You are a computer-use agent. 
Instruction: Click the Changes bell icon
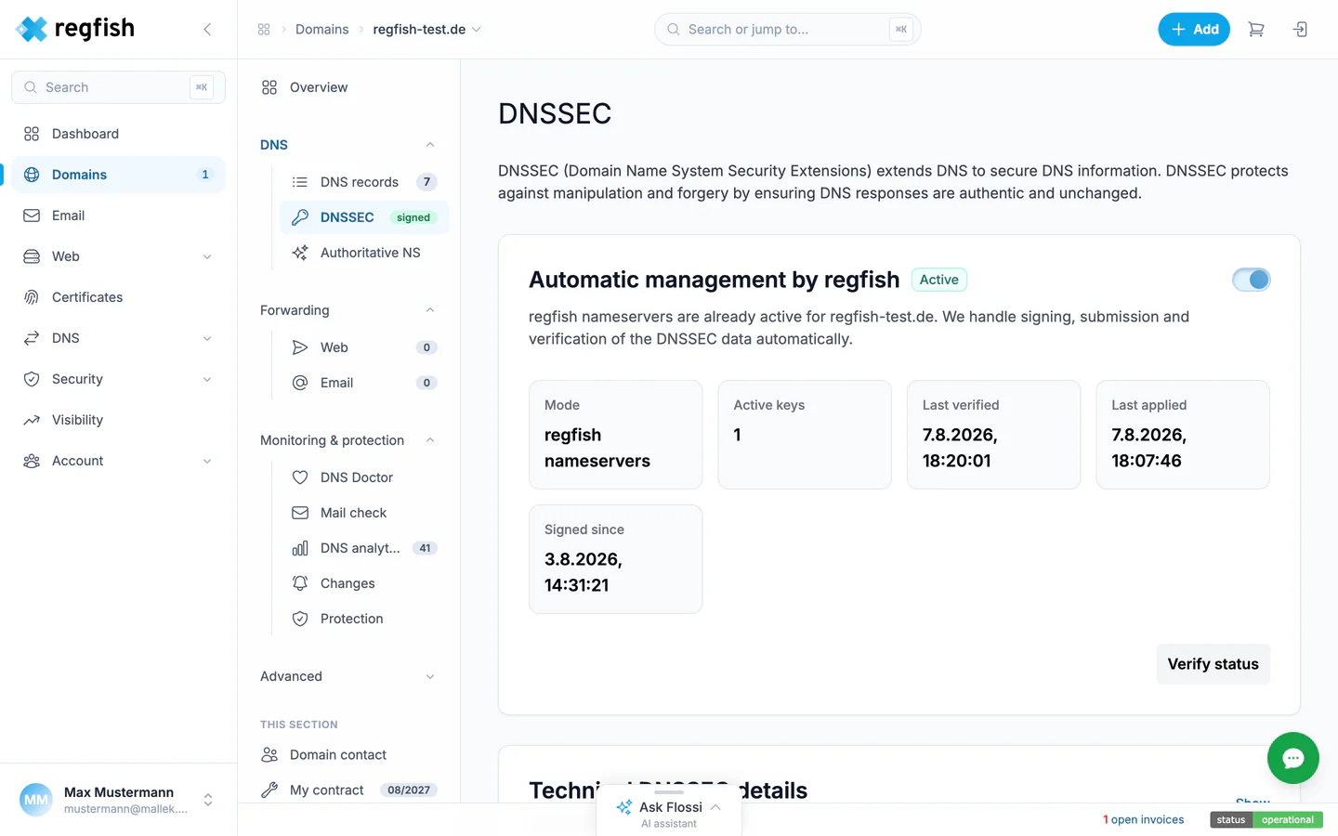coord(300,583)
